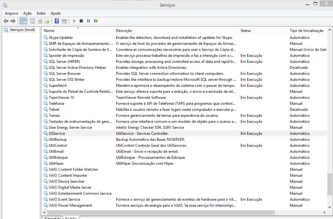Select SMP de Espaços de Armazenamento row
333x219 pixels.
point(184,44)
